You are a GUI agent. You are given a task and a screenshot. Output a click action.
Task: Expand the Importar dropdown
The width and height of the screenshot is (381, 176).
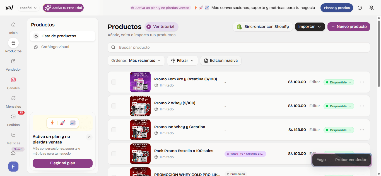click(310, 27)
